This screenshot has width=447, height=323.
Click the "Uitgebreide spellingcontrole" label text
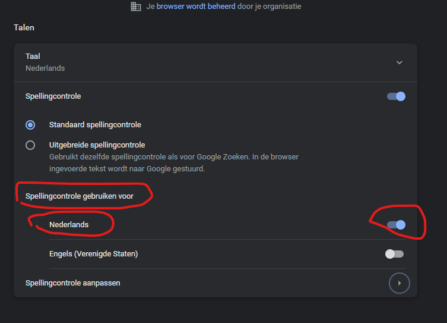click(x=97, y=145)
